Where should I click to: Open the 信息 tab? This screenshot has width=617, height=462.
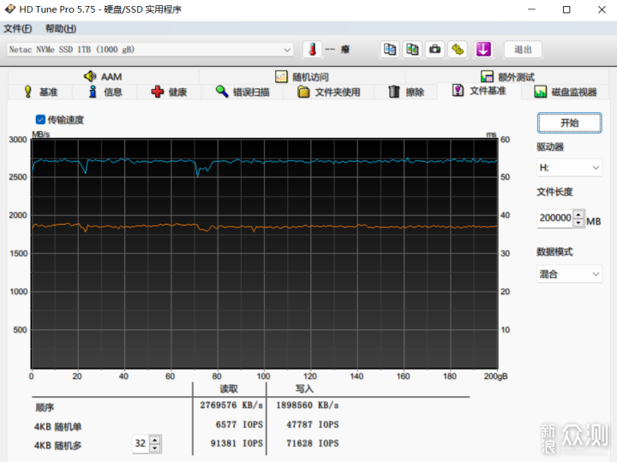[105, 92]
